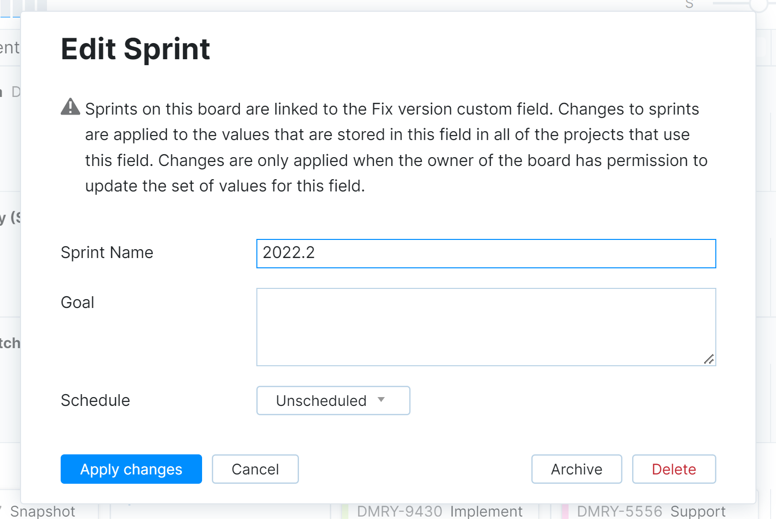Click the warning triangle icon
Screen dimensions: 776x519
click(70, 107)
